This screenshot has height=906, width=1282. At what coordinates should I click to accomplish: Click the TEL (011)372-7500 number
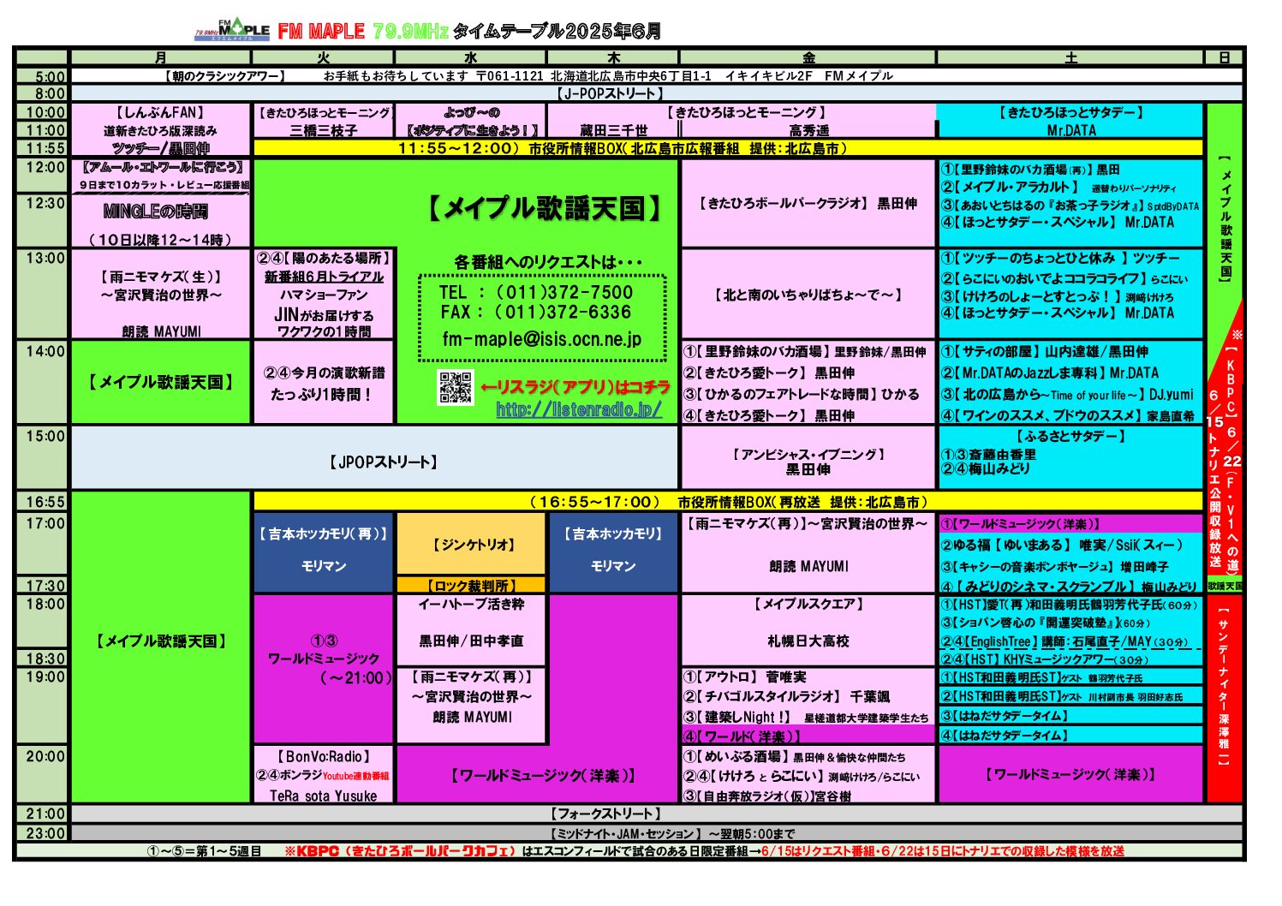tap(536, 292)
